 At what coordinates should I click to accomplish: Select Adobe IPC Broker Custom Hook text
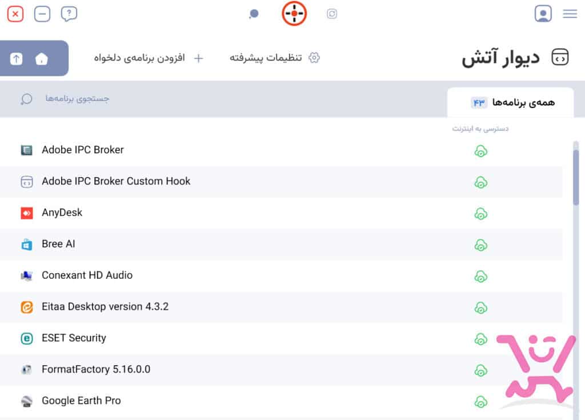[116, 181]
